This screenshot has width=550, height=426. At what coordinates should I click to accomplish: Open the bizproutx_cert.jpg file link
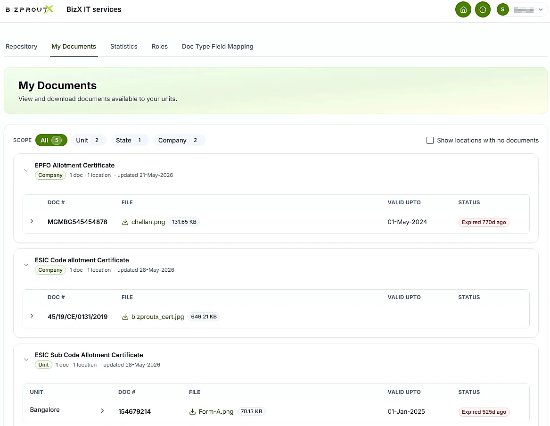click(x=157, y=317)
